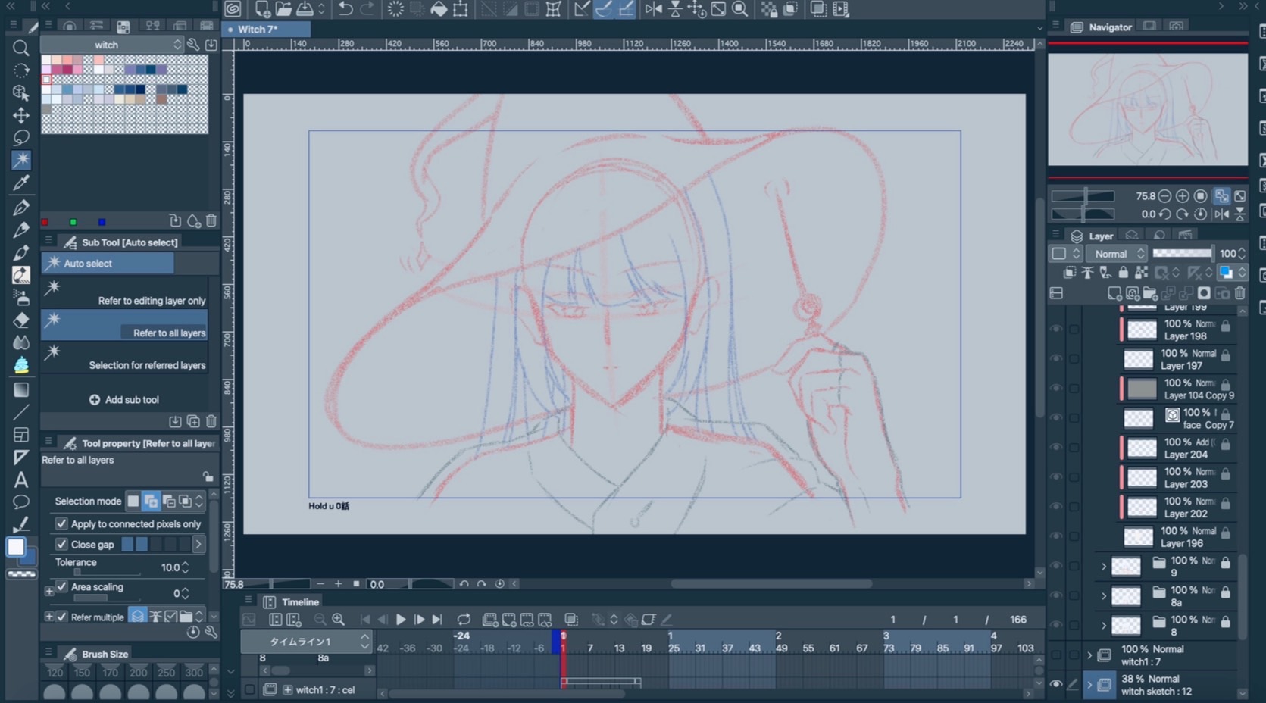Play the animation in Timeline
The image size is (1266, 703).
pos(401,620)
